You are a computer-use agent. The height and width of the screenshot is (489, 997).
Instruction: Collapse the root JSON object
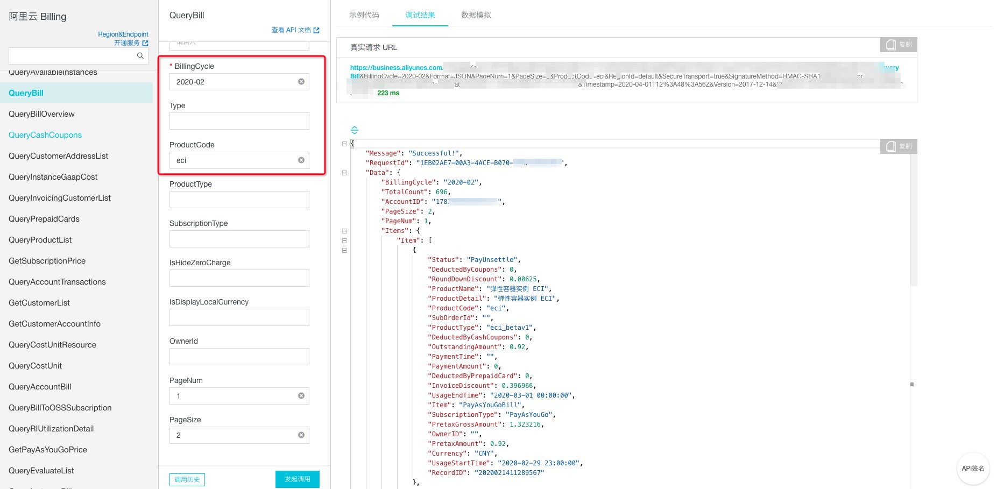pos(344,144)
